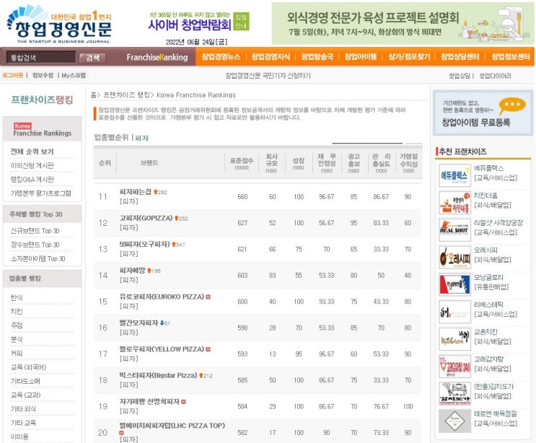Screen dimensions: 536x443
Task: Focus the 통합검색 search field
Action: pos(41,58)
